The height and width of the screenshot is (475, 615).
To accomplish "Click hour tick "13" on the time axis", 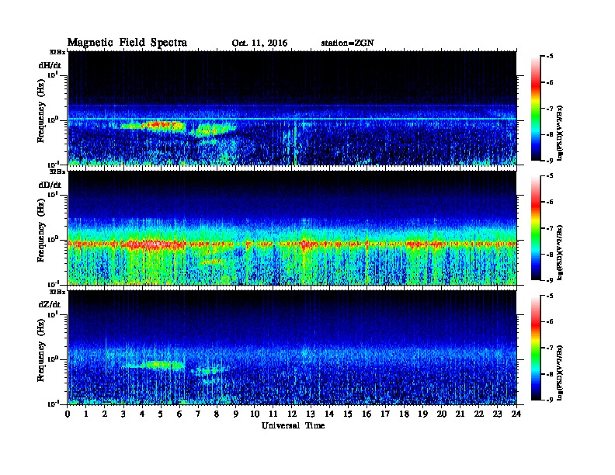I will 311,414.
